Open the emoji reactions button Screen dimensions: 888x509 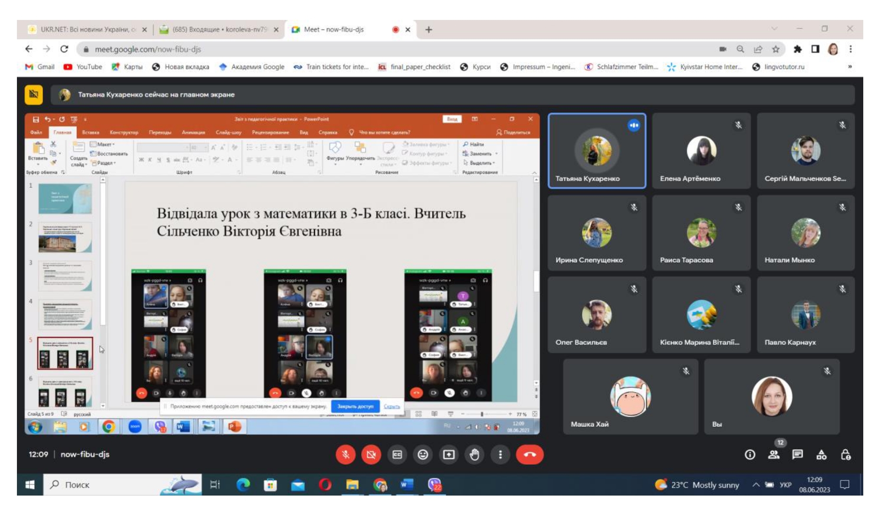coord(423,454)
